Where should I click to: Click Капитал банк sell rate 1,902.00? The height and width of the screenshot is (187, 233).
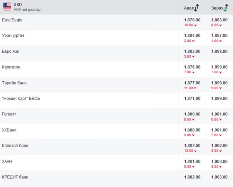pyautogui.click(x=219, y=146)
